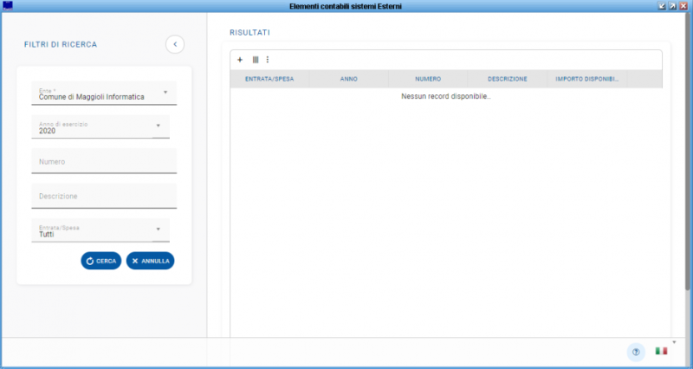693x369 pixels.
Task: Click the CERCA search button
Action: pos(101,261)
